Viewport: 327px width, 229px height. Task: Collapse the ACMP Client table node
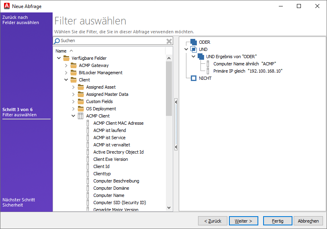73,116
